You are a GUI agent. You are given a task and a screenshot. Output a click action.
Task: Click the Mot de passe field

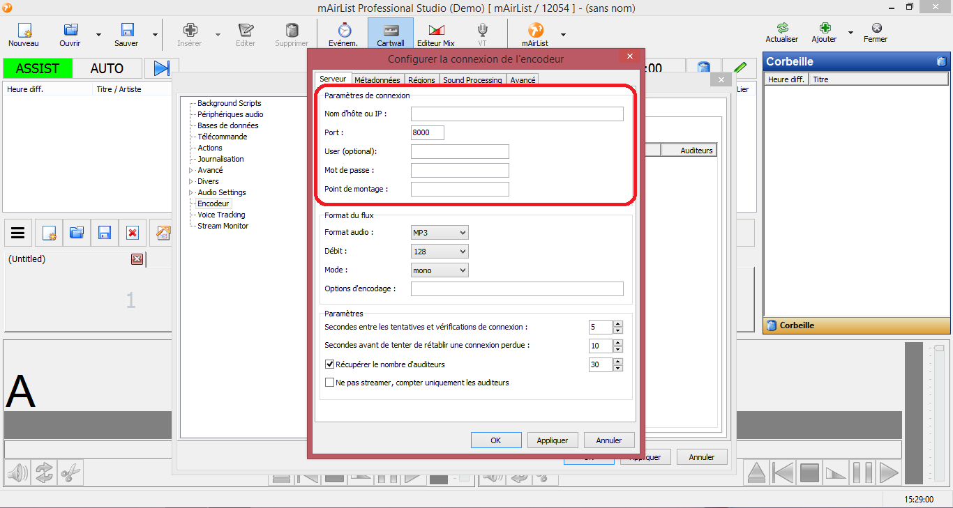click(x=460, y=170)
